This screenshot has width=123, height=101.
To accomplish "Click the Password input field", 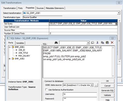I will tap(80, 99).
